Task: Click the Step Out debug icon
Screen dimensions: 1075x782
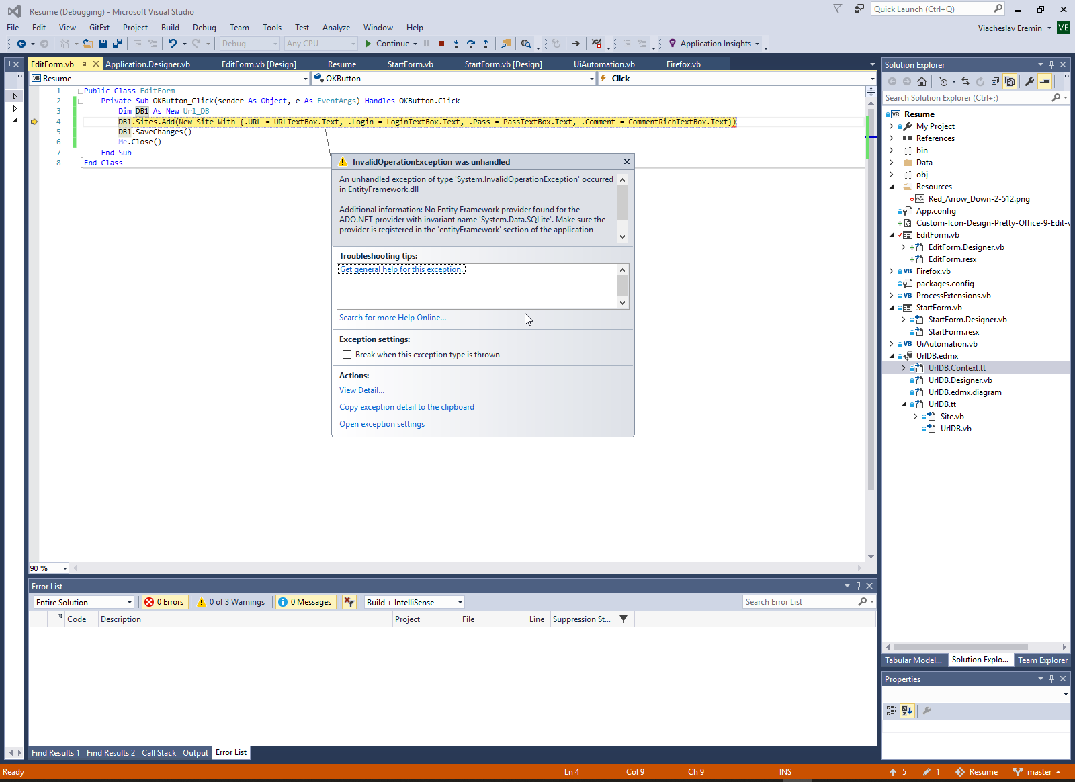Action: pos(486,44)
